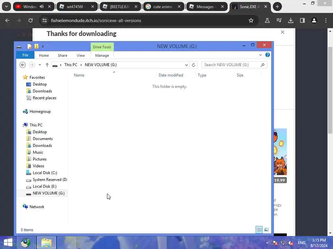Image resolution: width=333 pixels, height=249 pixels.
Task: Sort by Date modified column
Action: [x=171, y=75]
